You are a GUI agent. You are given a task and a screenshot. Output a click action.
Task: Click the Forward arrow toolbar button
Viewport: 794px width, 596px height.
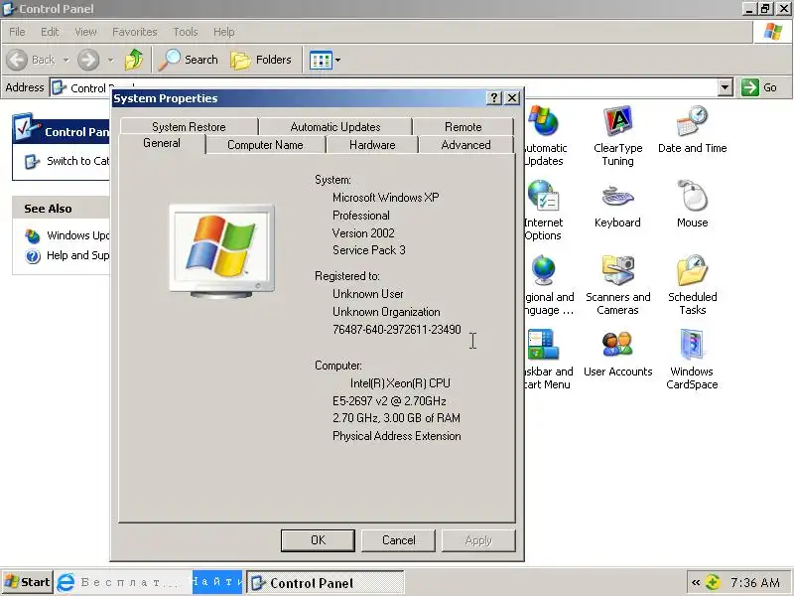point(88,60)
